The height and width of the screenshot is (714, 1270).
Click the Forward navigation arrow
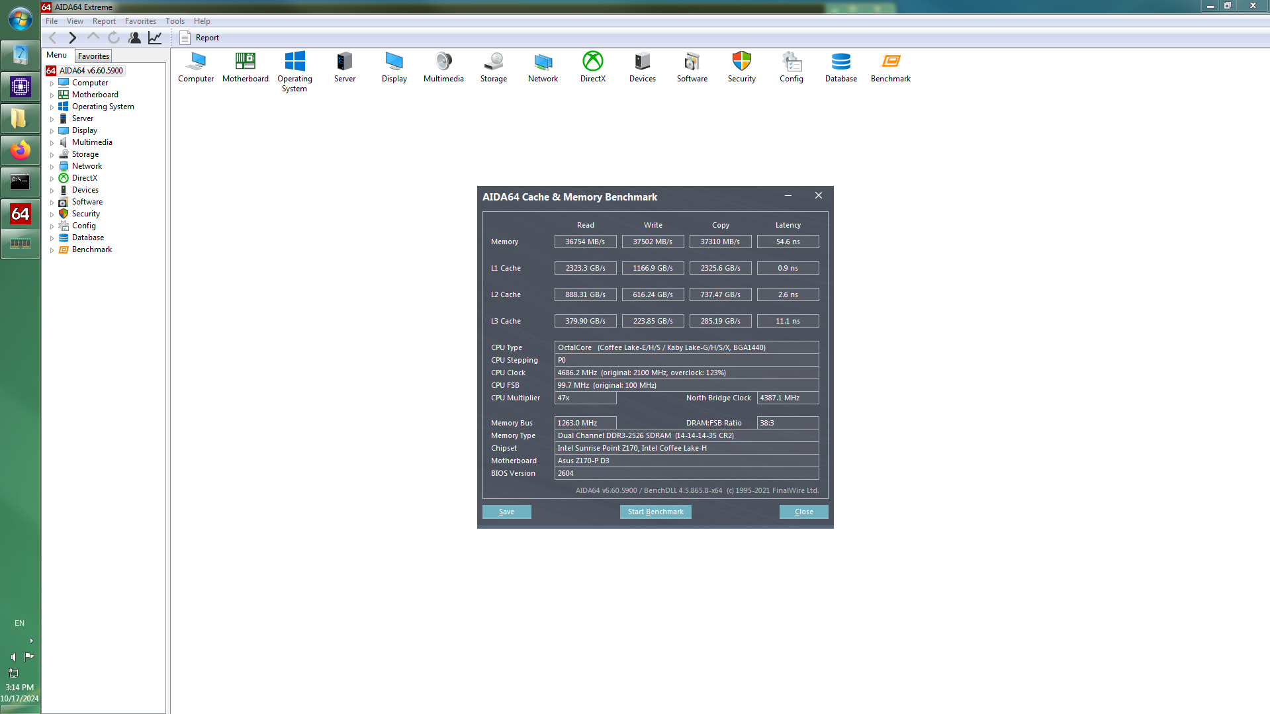tap(73, 38)
